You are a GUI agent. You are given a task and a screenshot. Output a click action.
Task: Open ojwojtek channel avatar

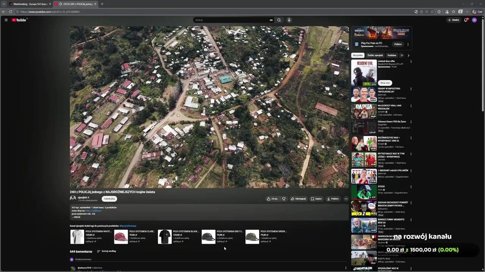tap(73, 198)
